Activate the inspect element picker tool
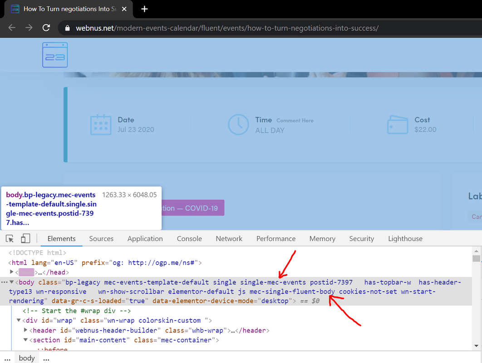Image resolution: width=482 pixels, height=363 pixels. pyautogui.click(x=10, y=239)
